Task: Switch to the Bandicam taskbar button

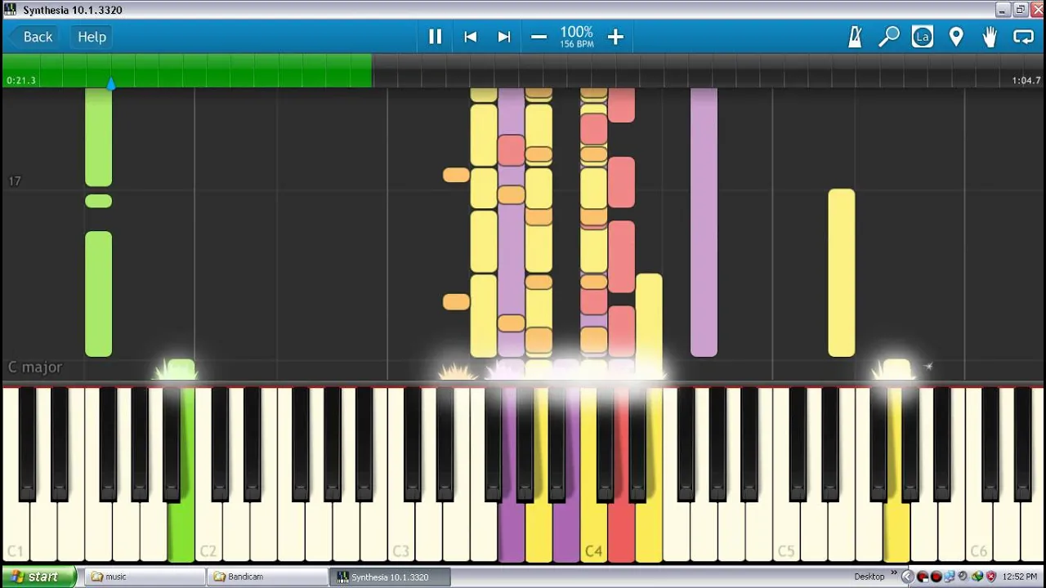Action: (266, 577)
